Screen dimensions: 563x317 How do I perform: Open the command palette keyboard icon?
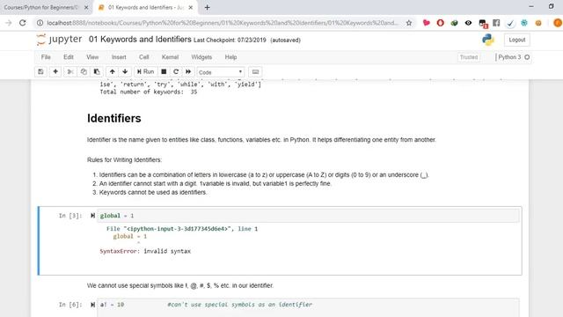coord(255,72)
